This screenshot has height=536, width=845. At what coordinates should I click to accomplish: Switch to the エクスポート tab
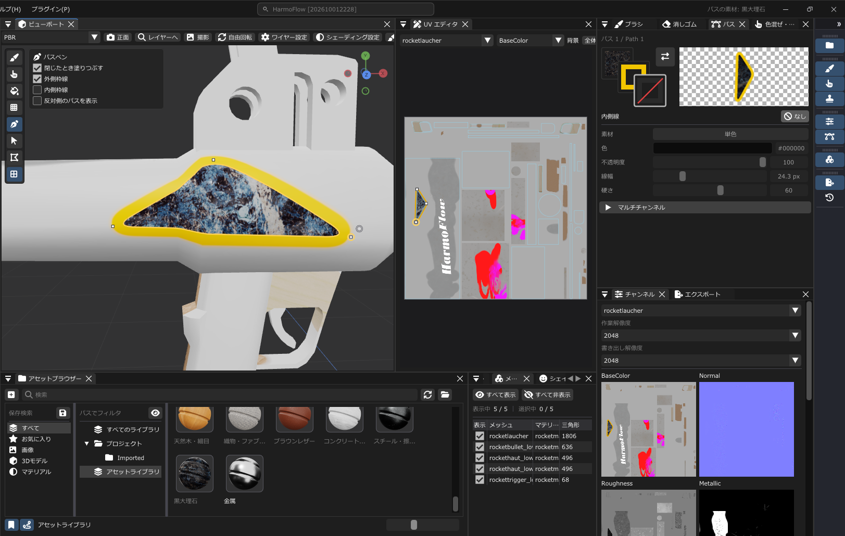point(697,295)
